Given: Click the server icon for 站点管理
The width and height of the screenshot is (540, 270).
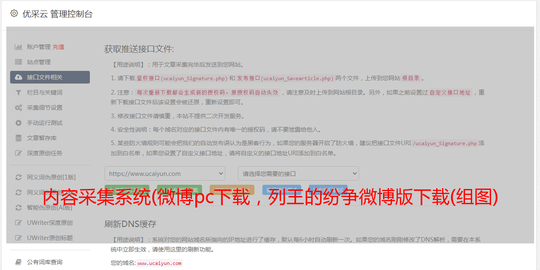Looking at the screenshot, I should (x=19, y=62).
